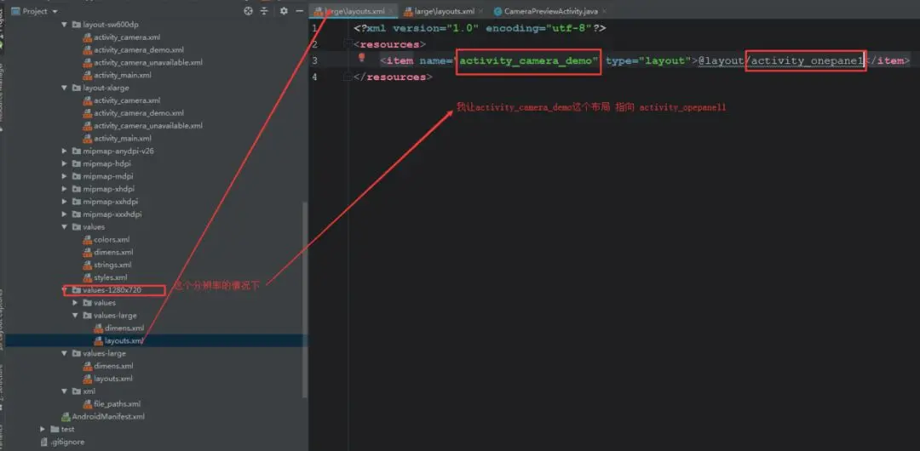Click the locate/select opened file target icon
920x451 pixels.
click(x=248, y=11)
